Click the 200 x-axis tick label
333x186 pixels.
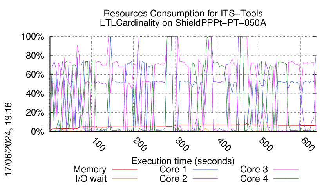140,145
